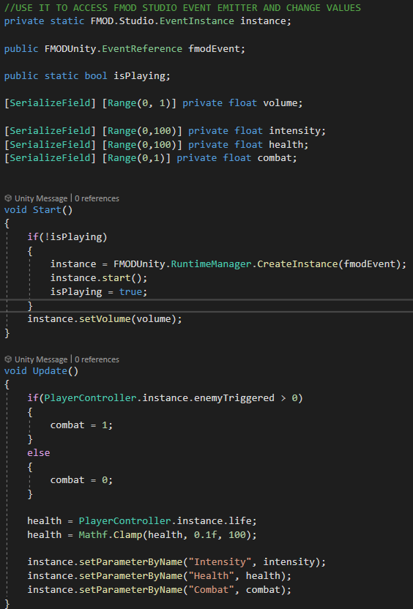The image size is (413, 609).
Task: Place cursor on Start method name
Action: point(47,210)
